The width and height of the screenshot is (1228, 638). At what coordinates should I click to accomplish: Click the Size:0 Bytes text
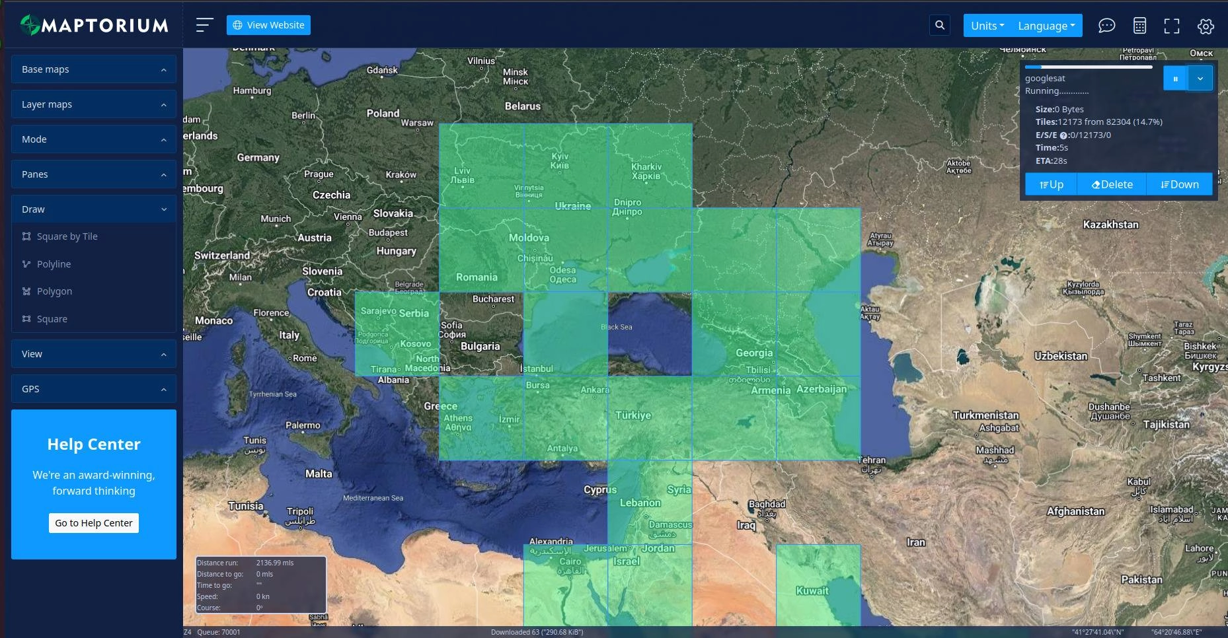pyautogui.click(x=1059, y=110)
